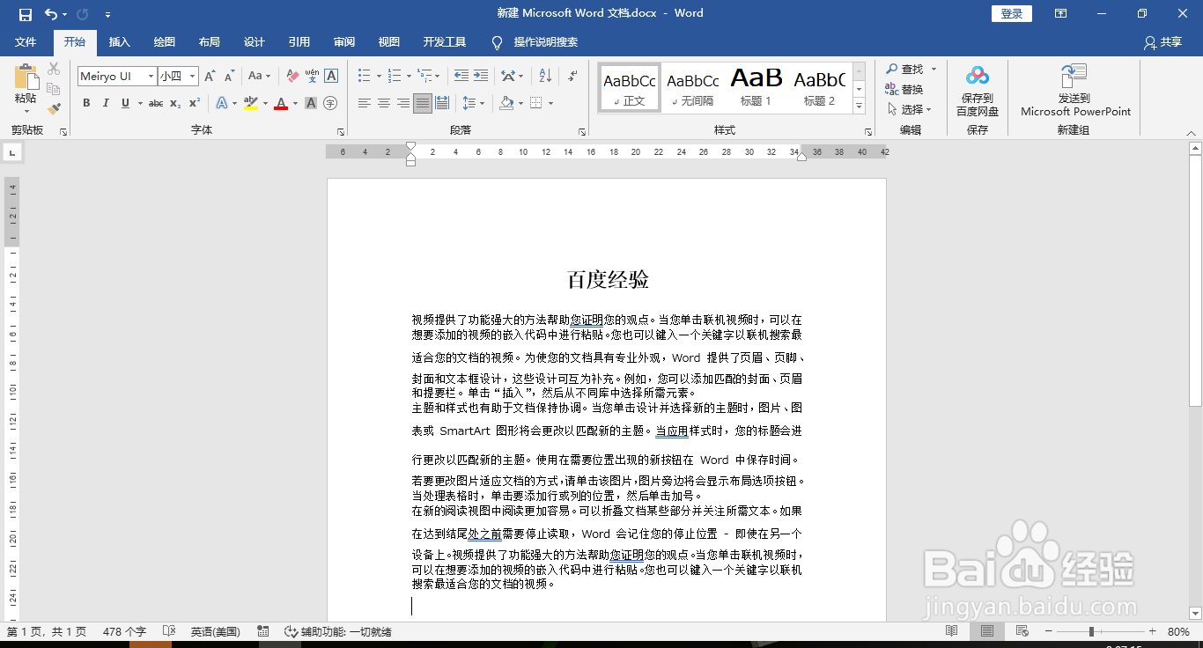Expand the styles gallery more button
This screenshot has width=1203, height=648.
click(x=860, y=107)
